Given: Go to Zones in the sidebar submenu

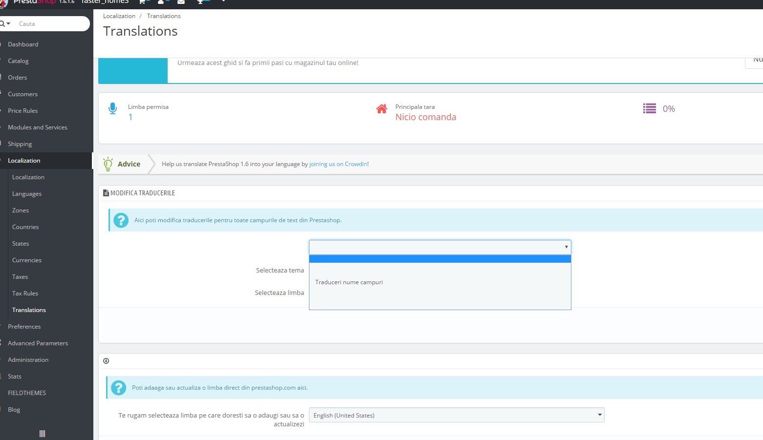Looking at the screenshot, I should 21,210.
